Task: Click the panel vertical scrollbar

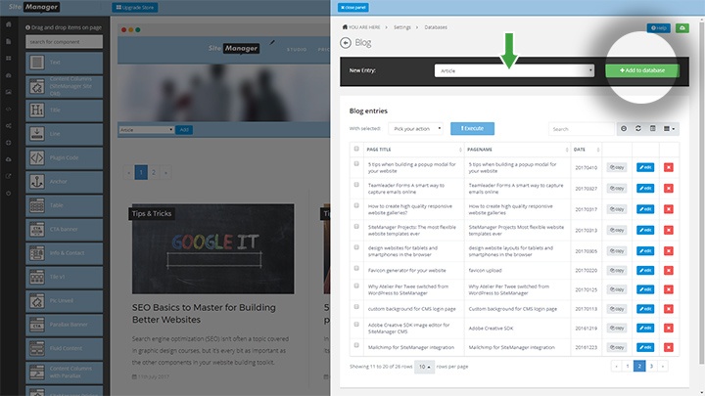Action: 701,193
